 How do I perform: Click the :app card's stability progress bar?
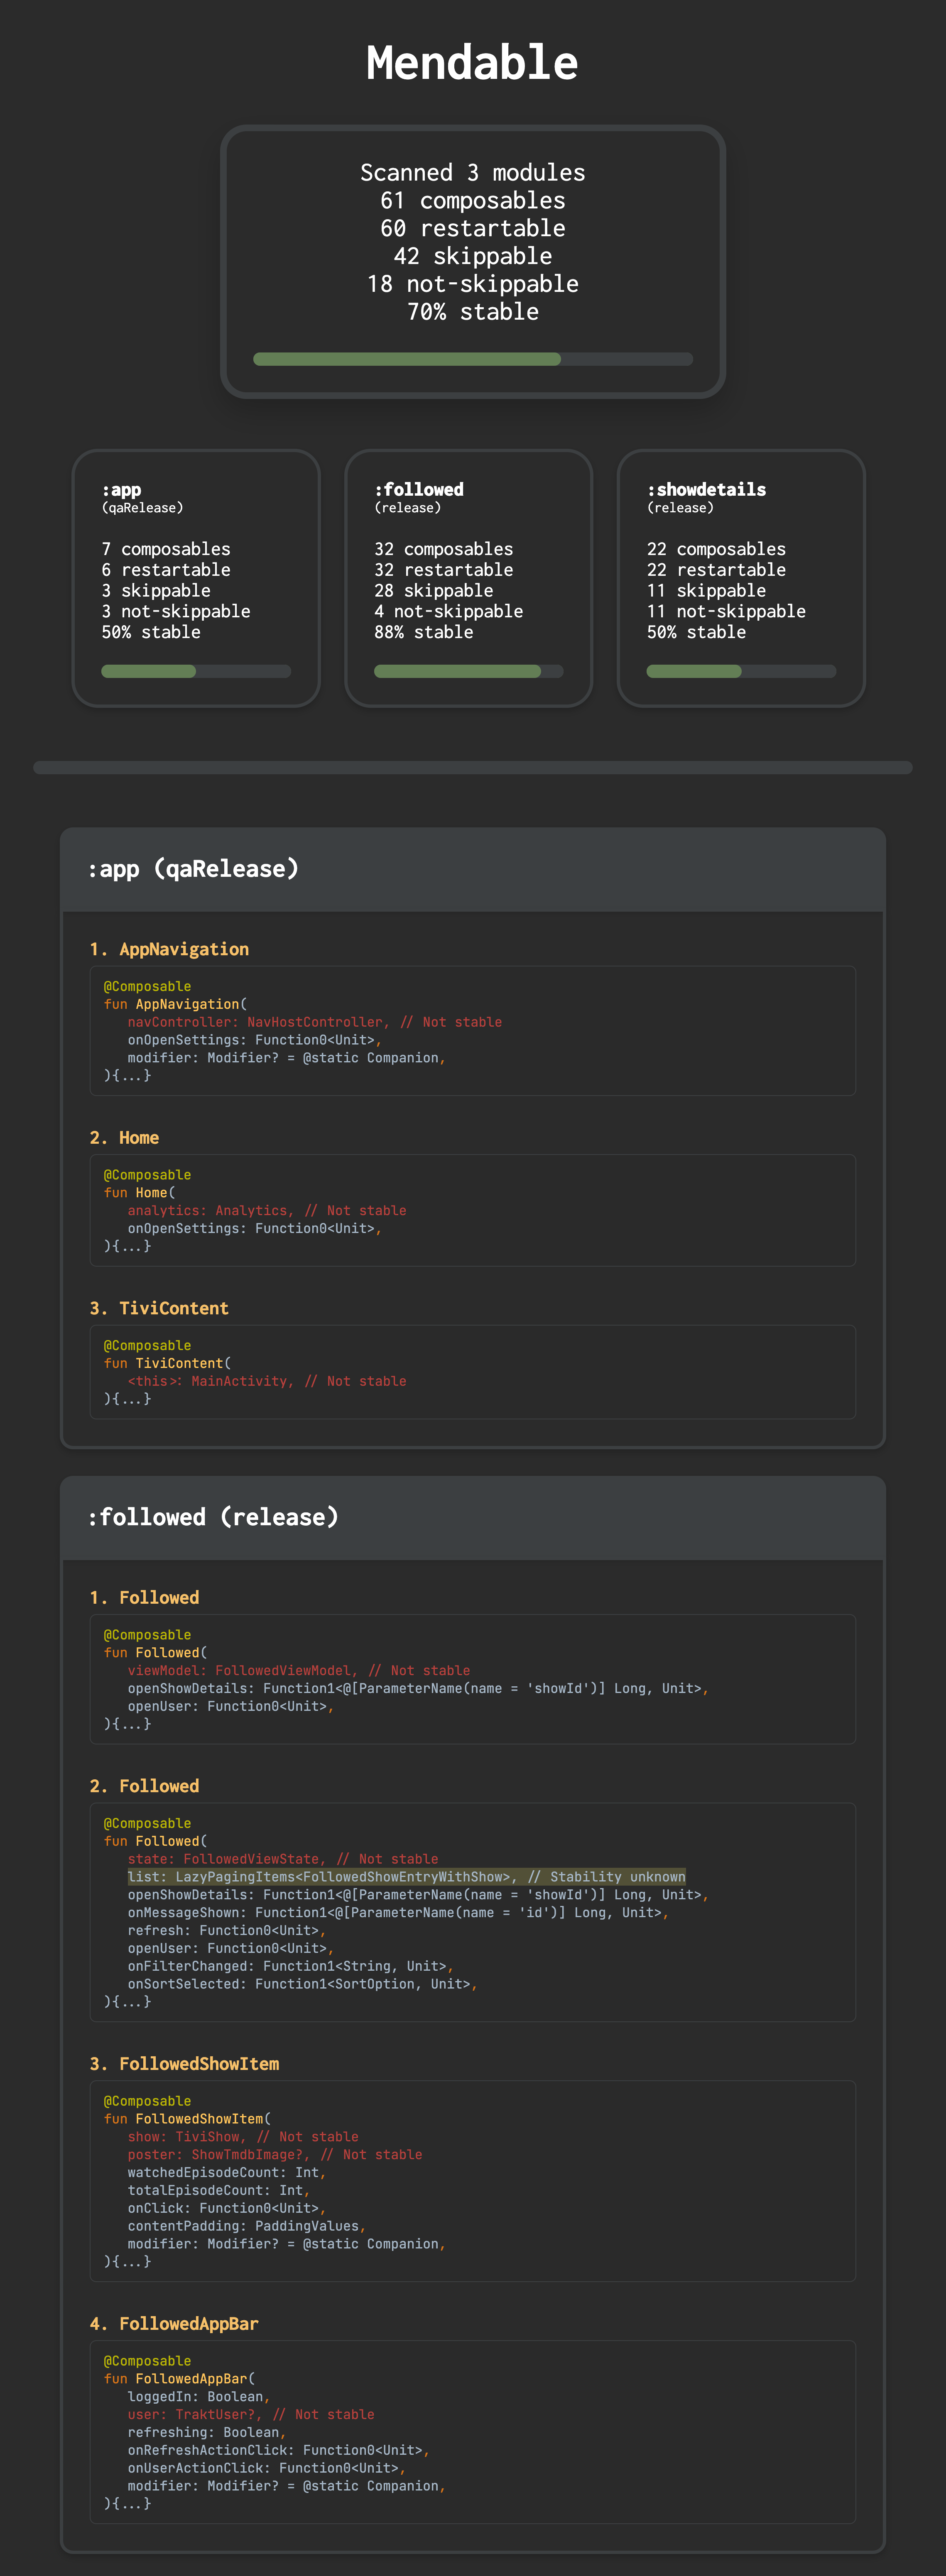click(x=196, y=671)
